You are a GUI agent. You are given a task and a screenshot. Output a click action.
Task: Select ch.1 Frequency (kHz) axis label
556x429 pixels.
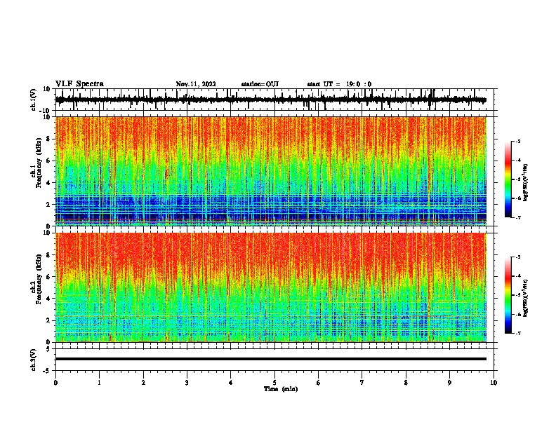click(36, 163)
